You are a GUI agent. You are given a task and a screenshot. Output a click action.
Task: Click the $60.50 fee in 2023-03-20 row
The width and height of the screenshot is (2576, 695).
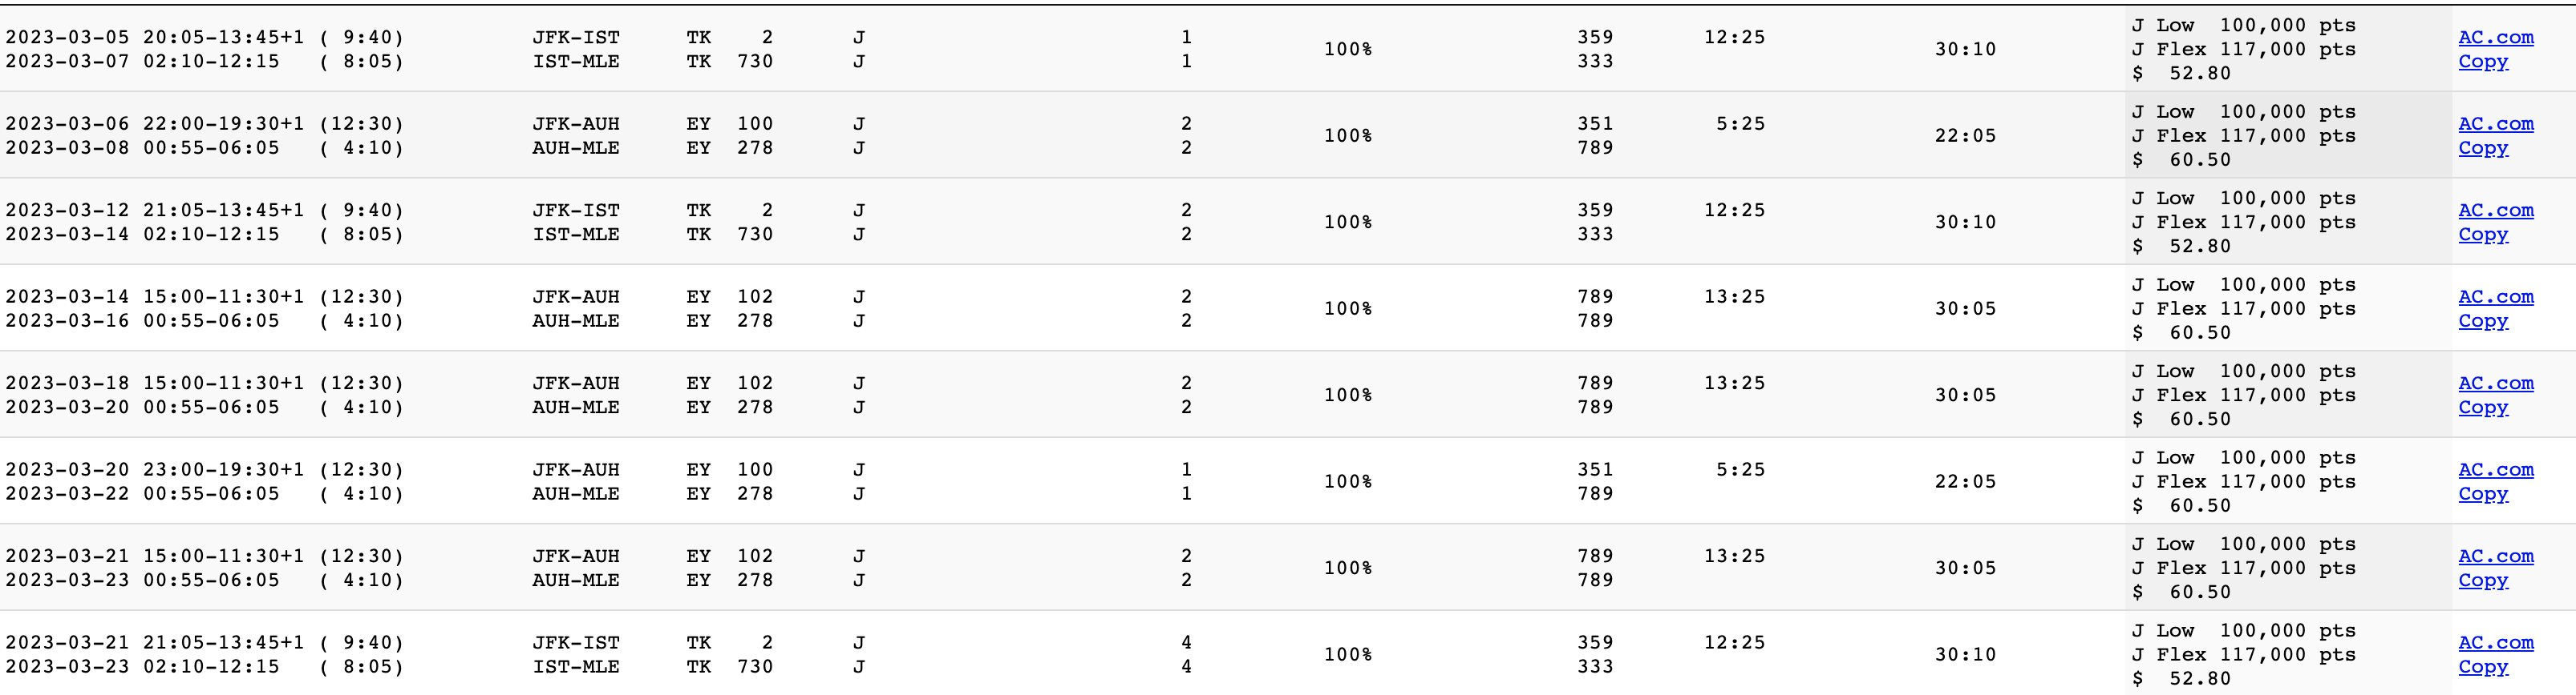[x=2181, y=505]
